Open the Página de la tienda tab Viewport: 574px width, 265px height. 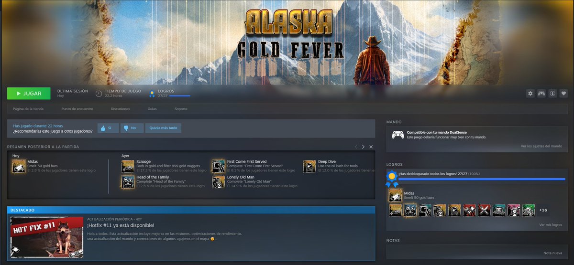(28, 109)
